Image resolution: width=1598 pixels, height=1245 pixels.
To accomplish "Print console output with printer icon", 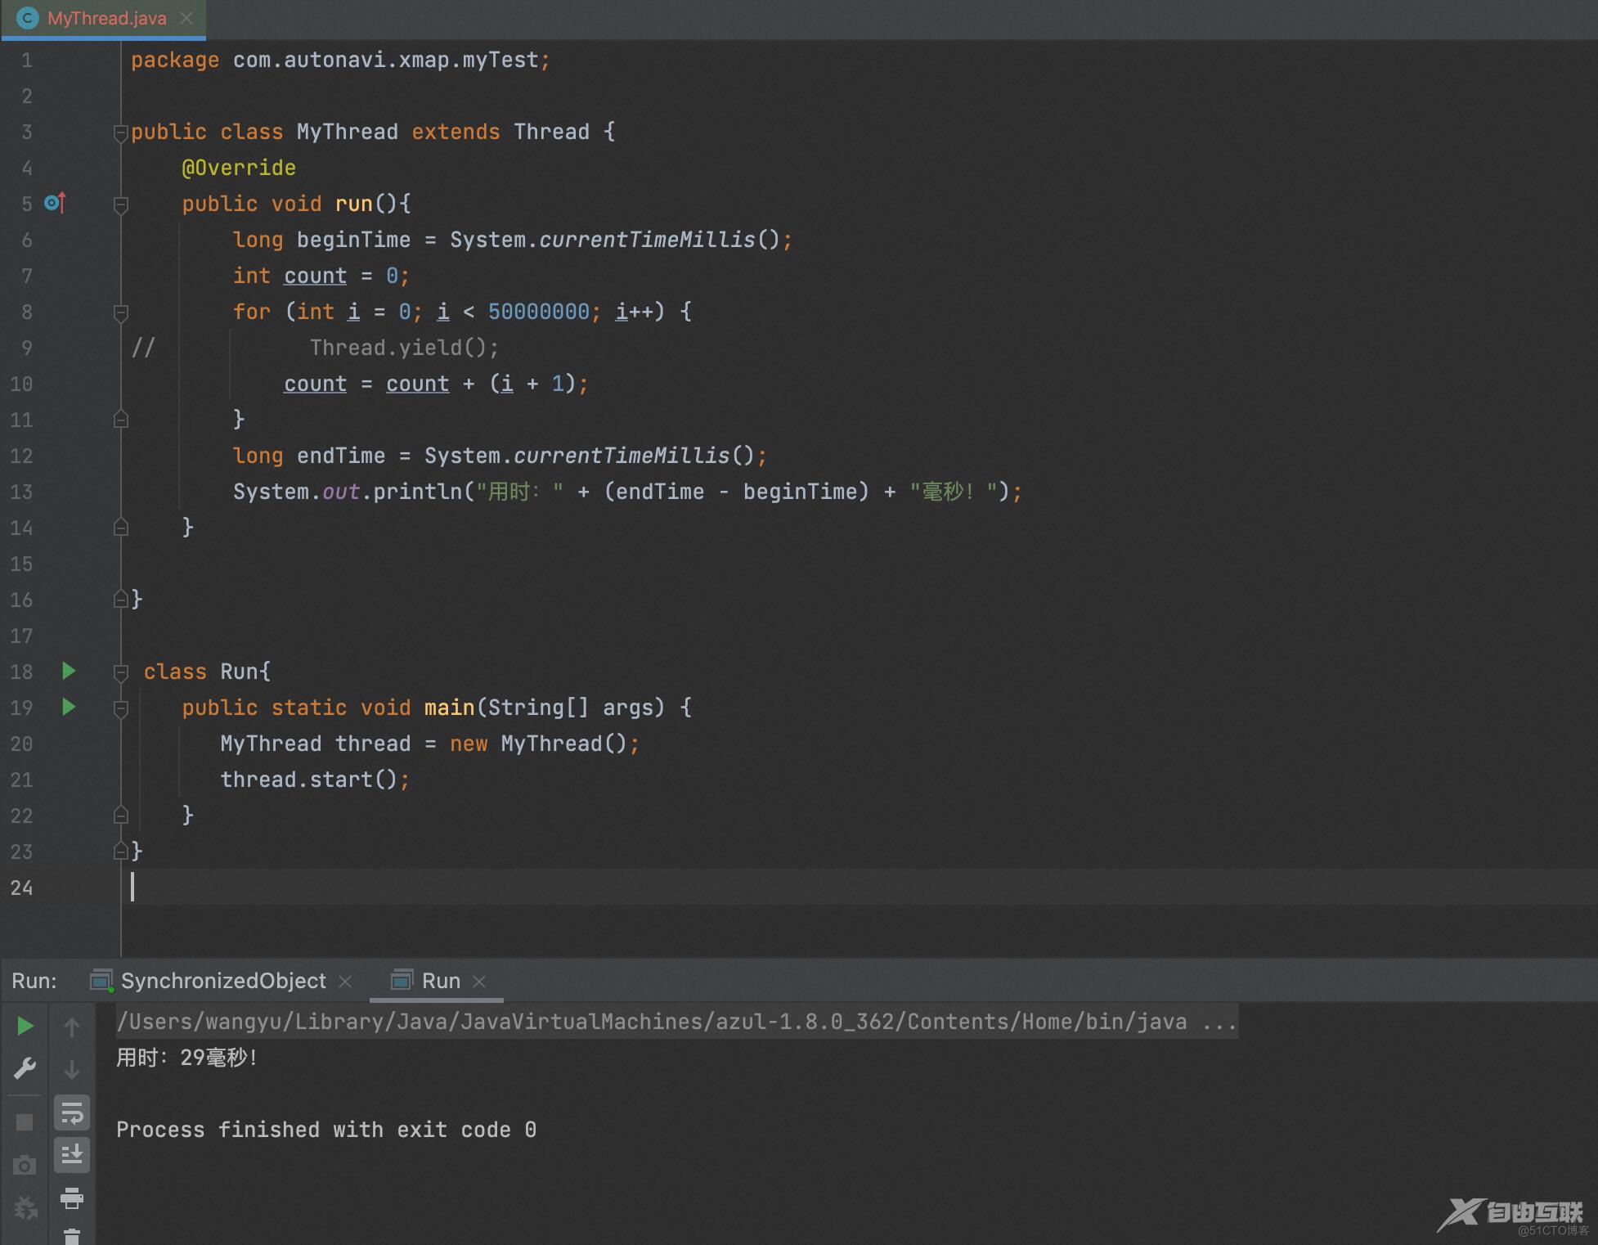I will tap(72, 1198).
